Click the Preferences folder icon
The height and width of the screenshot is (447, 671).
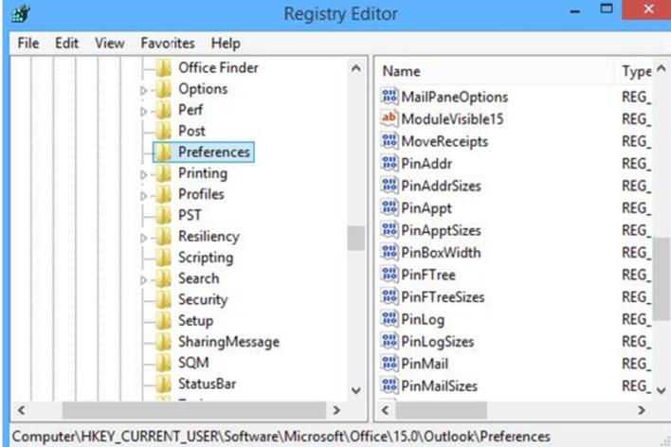pyautogui.click(x=163, y=152)
